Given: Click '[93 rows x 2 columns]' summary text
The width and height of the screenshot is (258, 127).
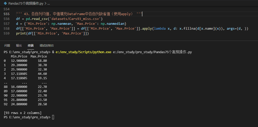Looking at the screenshot, I should point(23,113).
